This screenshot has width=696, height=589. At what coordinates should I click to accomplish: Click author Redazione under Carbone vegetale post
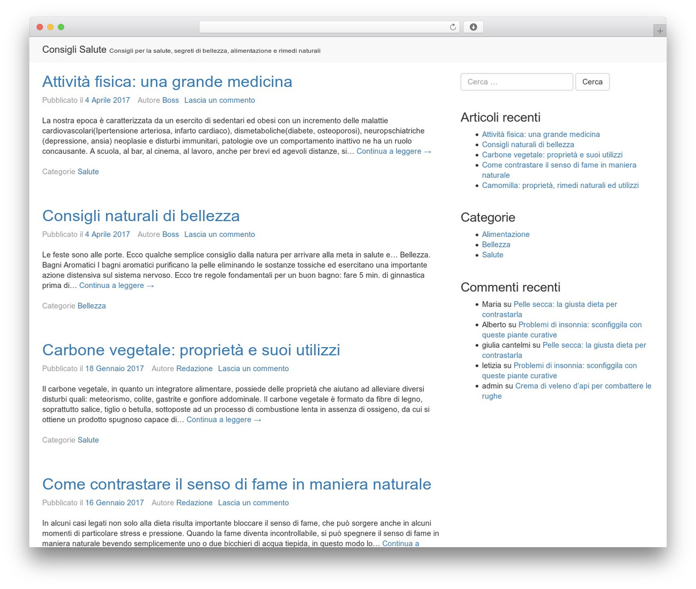(194, 368)
